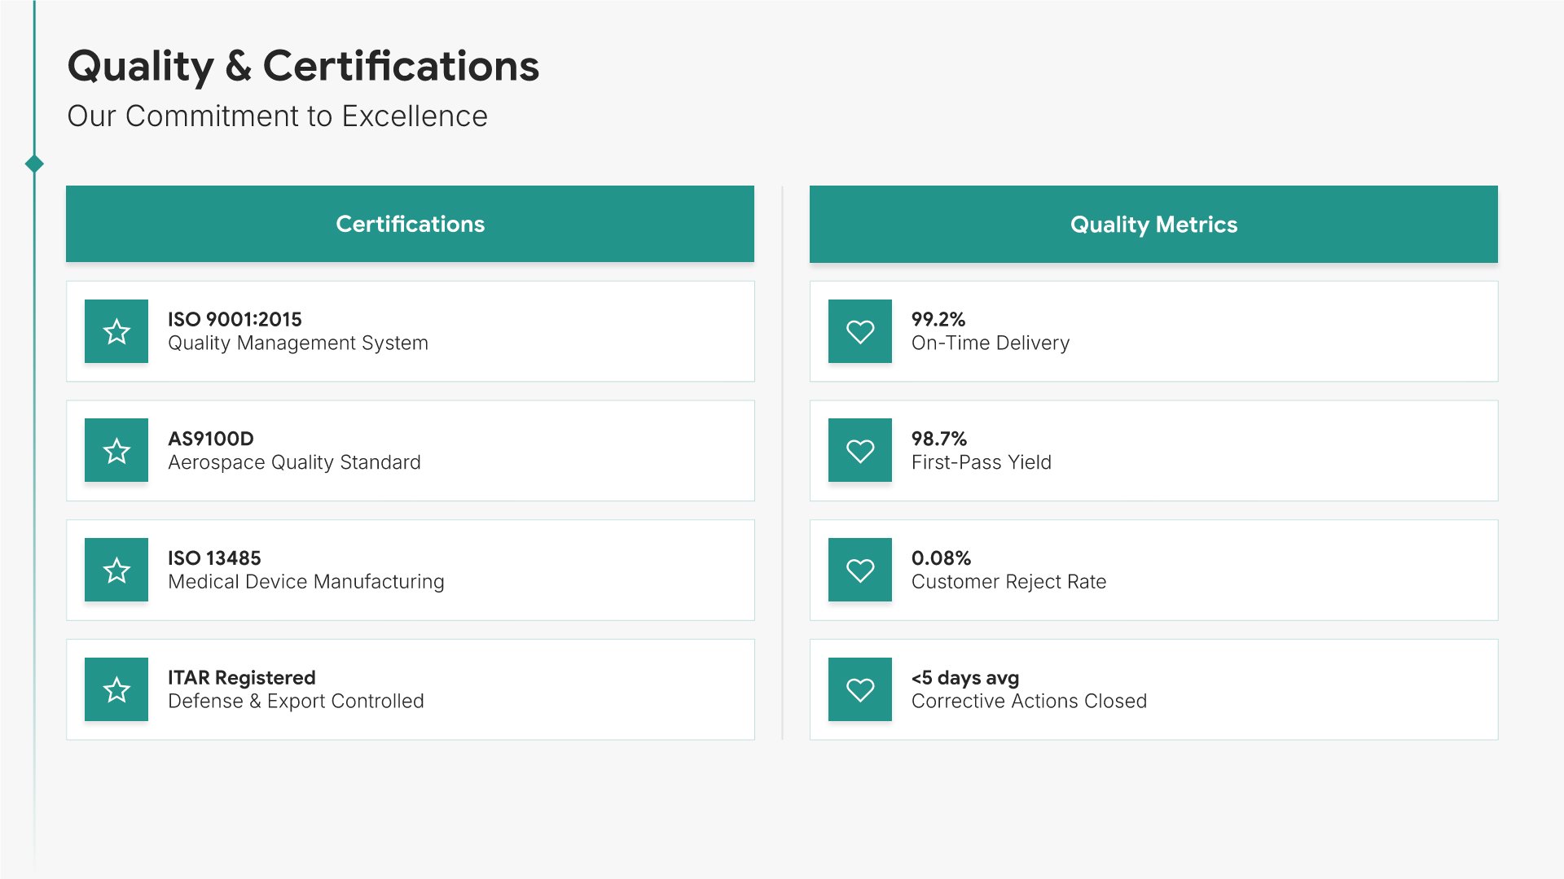Select the Aerospace Quality Standard text
The width and height of the screenshot is (1564, 879).
coord(294,463)
